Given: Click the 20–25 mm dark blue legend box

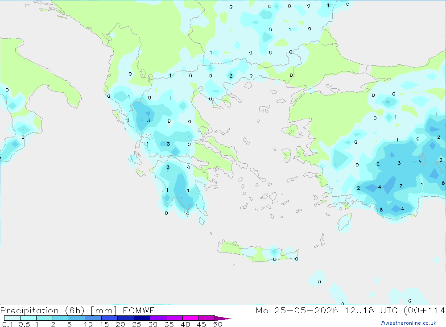Looking at the screenshot, I should (126, 318).
